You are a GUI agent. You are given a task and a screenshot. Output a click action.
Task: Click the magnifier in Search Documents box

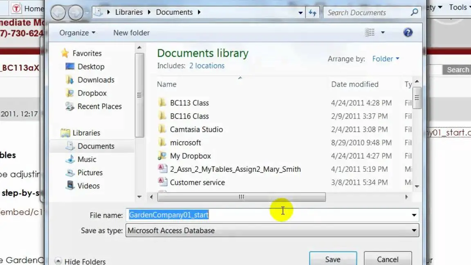[x=414, y=12]
